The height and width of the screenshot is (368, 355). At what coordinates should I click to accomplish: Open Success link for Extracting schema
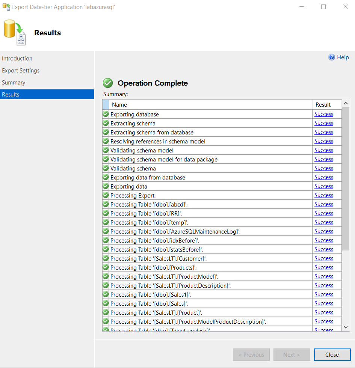(324, 123)
